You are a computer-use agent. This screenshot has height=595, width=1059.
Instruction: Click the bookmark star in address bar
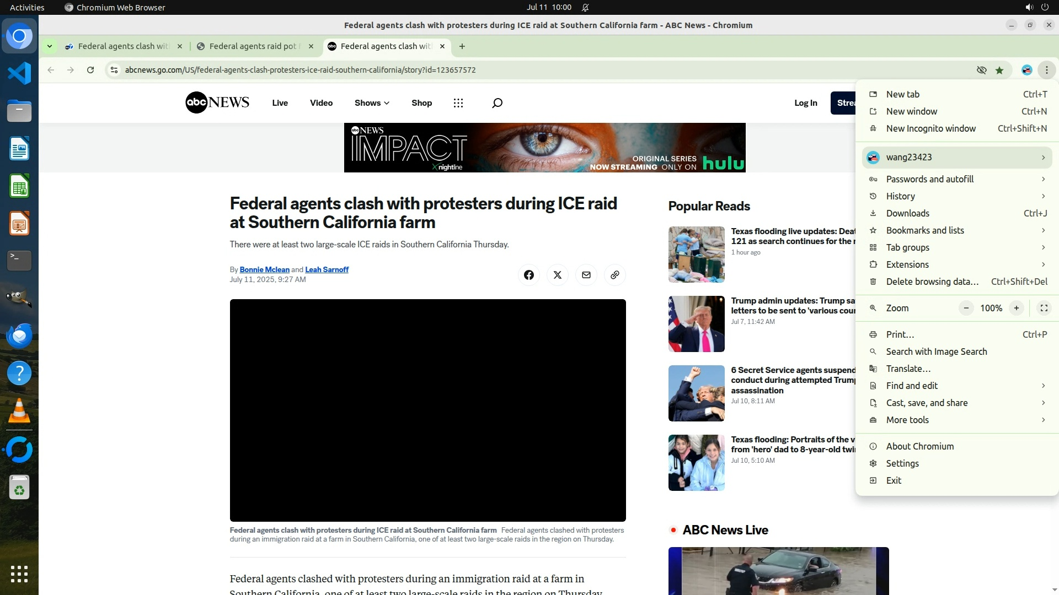click(x=999, y=70)
